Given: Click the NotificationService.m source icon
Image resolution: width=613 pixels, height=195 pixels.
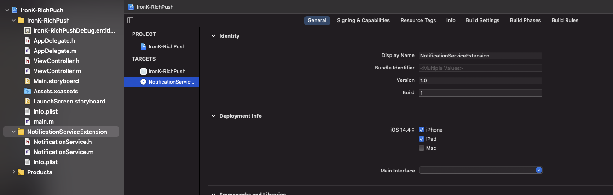Looking at the screenshot, I should pyautogui.click(x=28, y=152).
